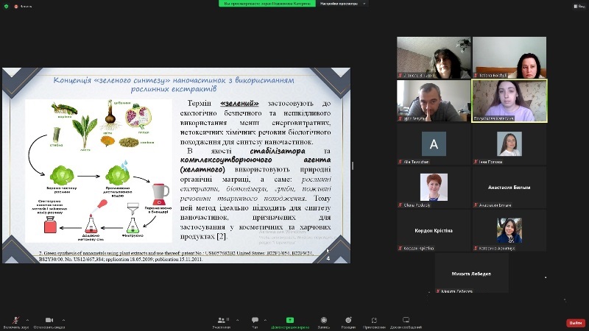Click the bold word 'стабілізатора' in slide
The height and width of the screenshot is (331, 589).
278,151
